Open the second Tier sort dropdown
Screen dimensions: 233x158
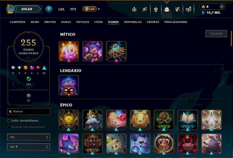click(x=29, y=147)
